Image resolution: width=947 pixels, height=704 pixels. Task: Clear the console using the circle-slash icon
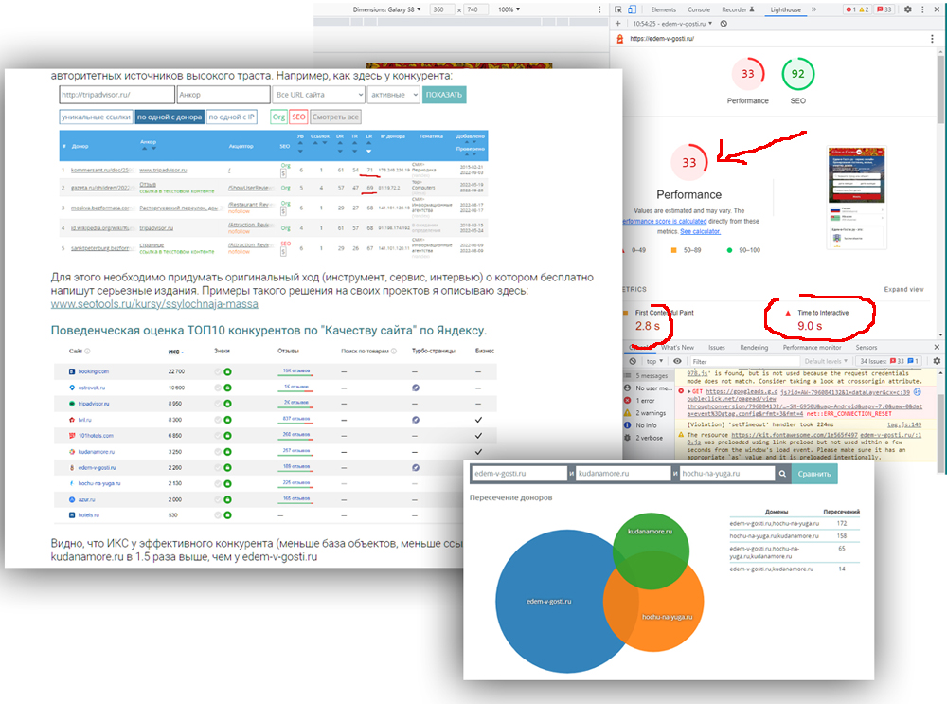(x=633, y=361)
